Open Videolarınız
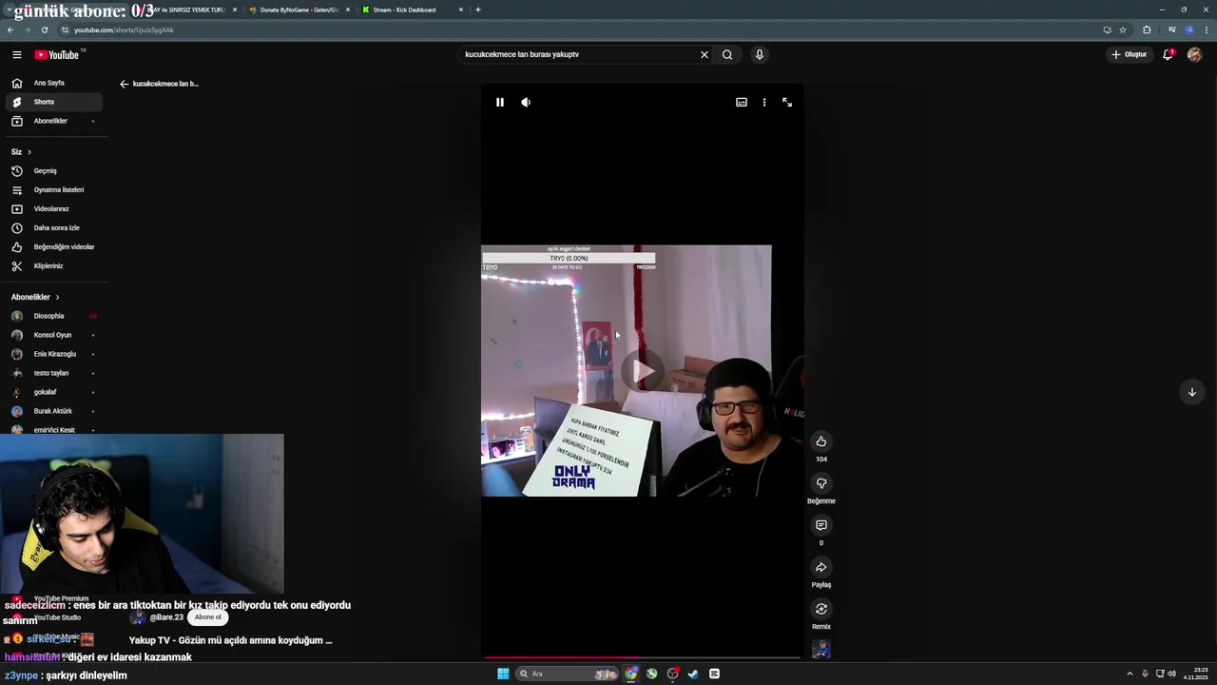1217x685 pixels. click(x=53, y=209)
